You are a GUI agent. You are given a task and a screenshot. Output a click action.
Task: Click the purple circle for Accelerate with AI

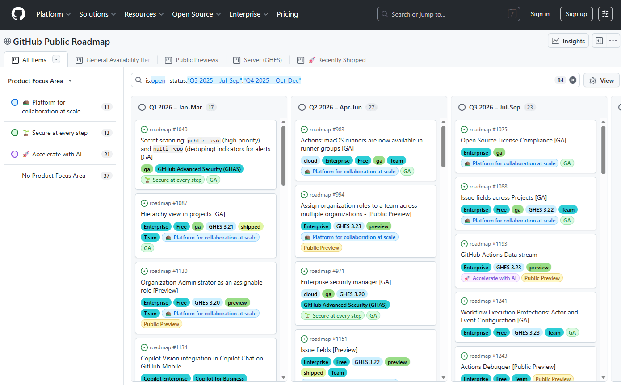point(15,154)
